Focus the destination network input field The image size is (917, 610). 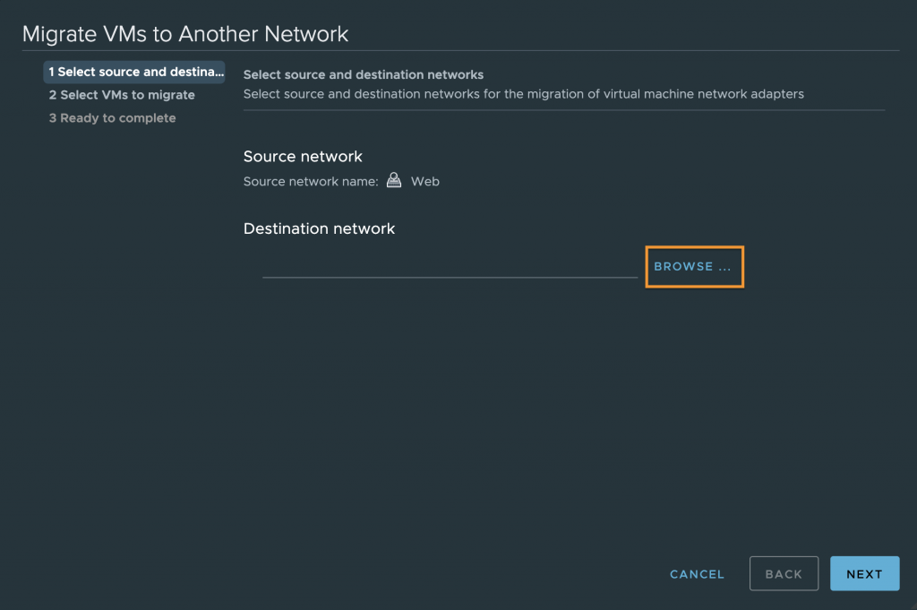coord(450,267)
